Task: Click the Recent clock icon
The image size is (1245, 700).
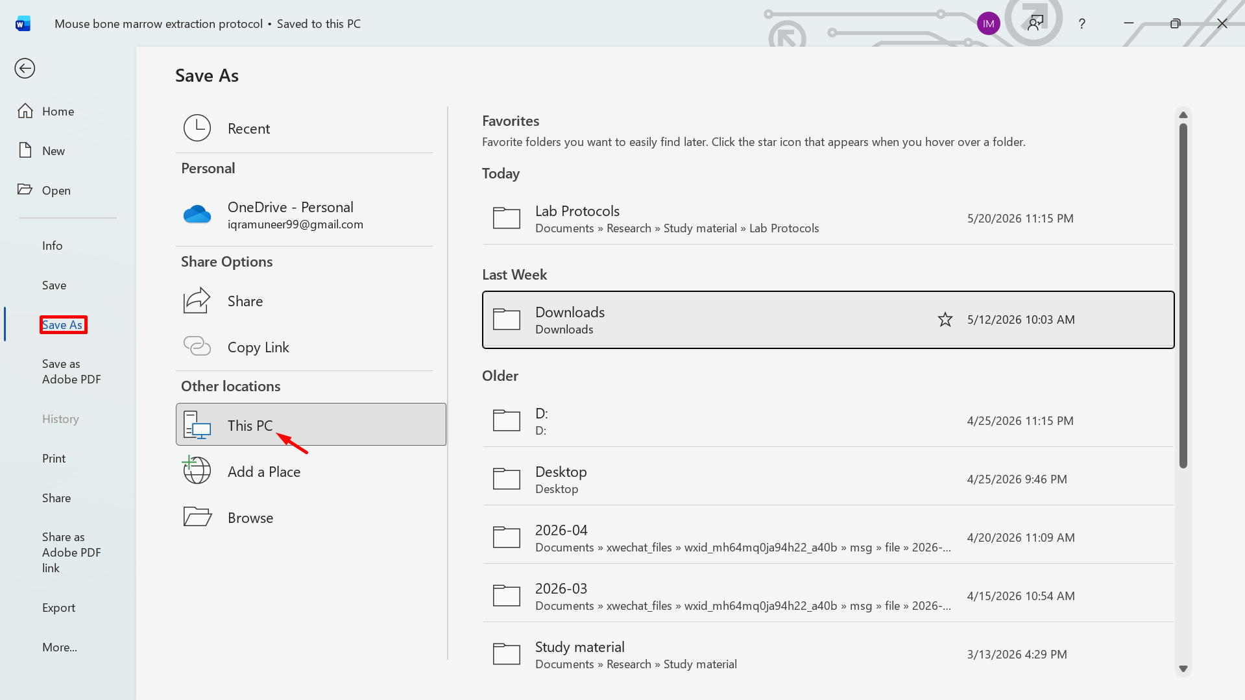Action: pyautogui.click(x=197, y=128)
